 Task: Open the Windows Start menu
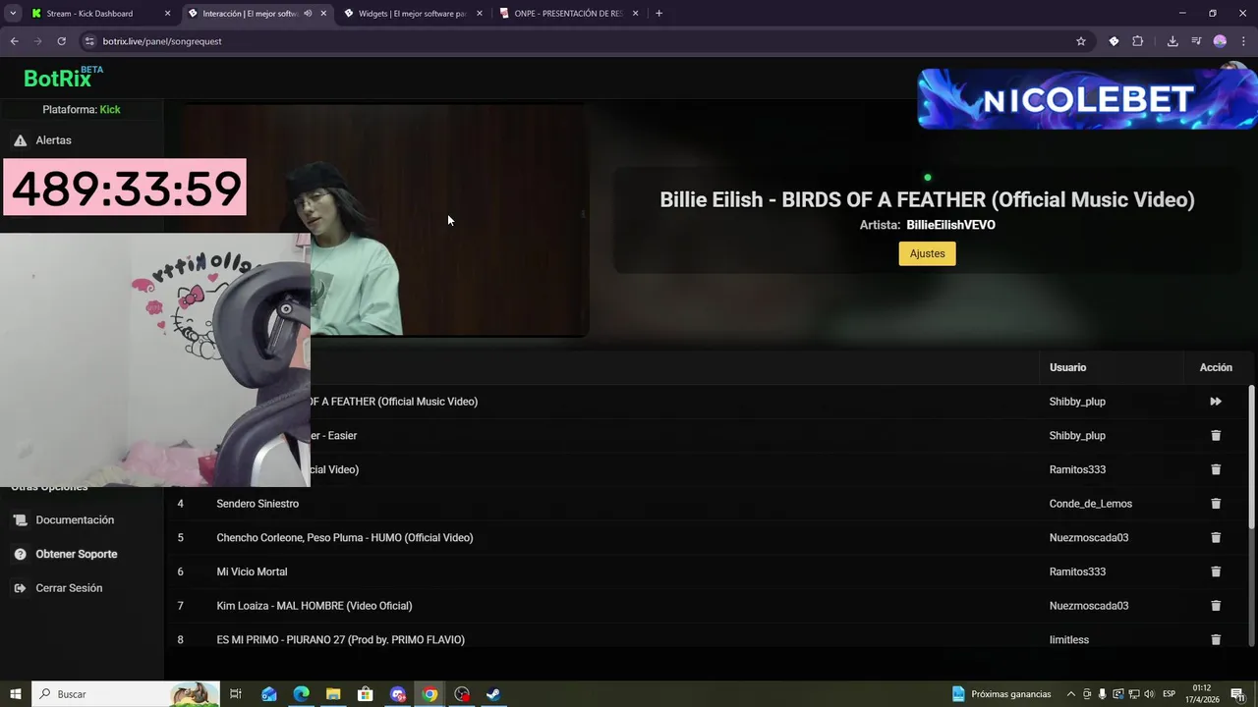tap(15, 694)
